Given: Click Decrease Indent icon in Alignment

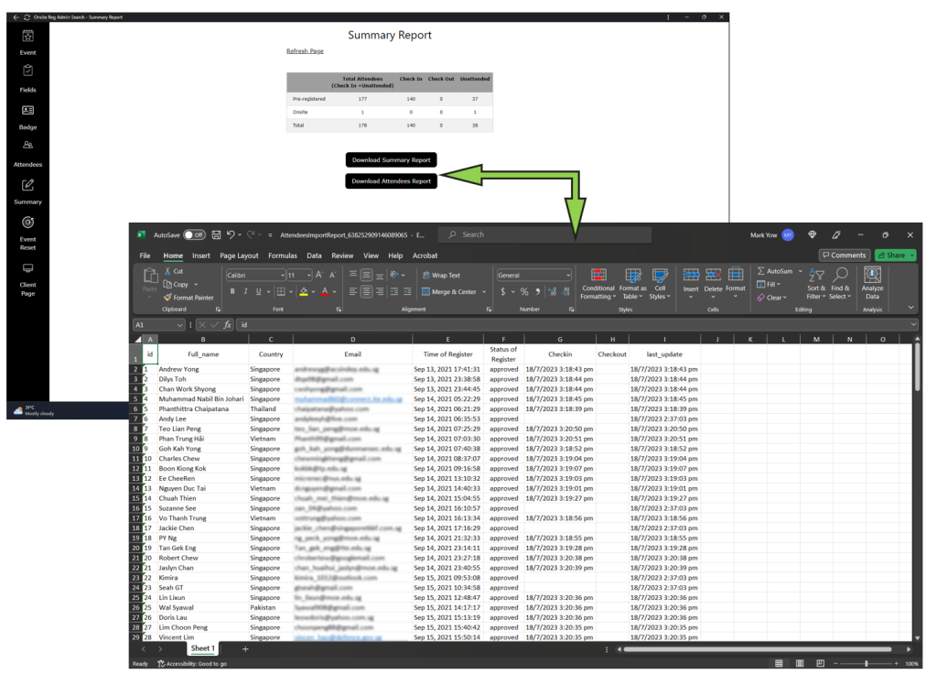Looking at the screenshot, I should click(x=393, y=292).
